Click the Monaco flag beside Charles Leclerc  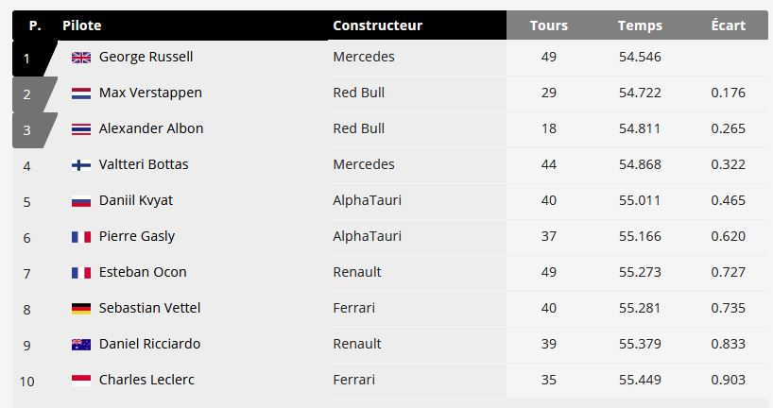pos(81,381)
